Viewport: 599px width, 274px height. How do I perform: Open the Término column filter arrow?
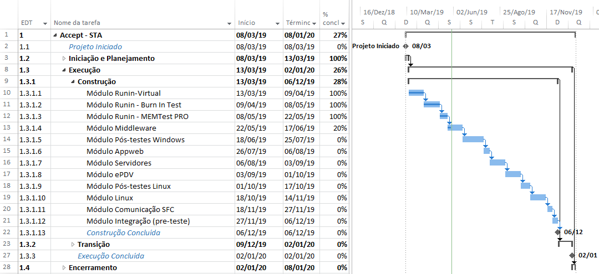(314, 23)
